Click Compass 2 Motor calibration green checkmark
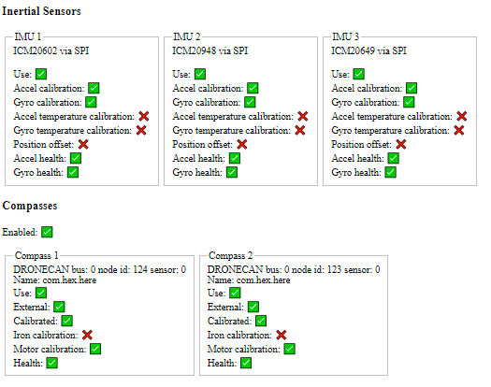The width and height of the screenshot is (491, 387). [289, 349]
